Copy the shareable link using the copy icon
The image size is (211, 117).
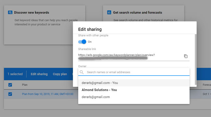tap(186, 56)
